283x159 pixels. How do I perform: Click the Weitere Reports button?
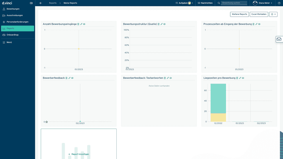point(239,14)
